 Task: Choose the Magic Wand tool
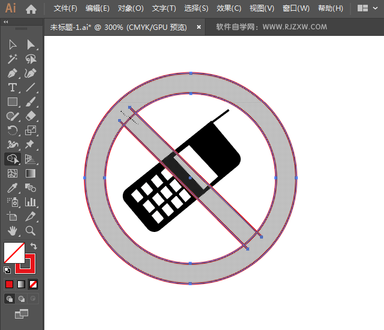click(x=13, y=59)
